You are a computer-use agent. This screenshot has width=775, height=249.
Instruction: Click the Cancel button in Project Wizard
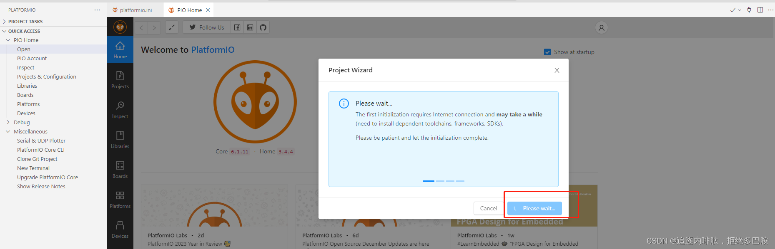click(489, 208)
